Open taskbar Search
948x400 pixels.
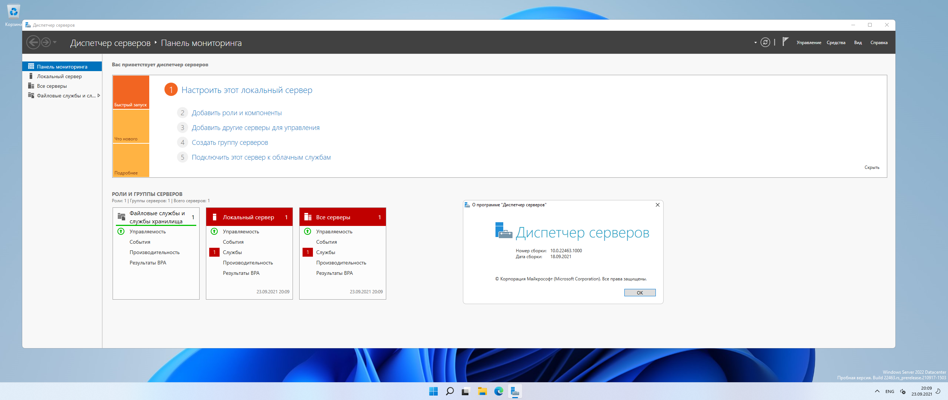[x=450, y=391]
